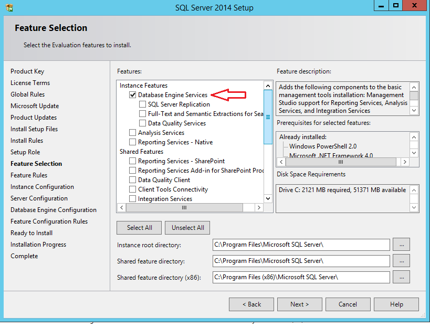Viewport: 430px width, 328px height.
Task: Select Global Rules step in sidebar
Action: (x=27, y=94)
